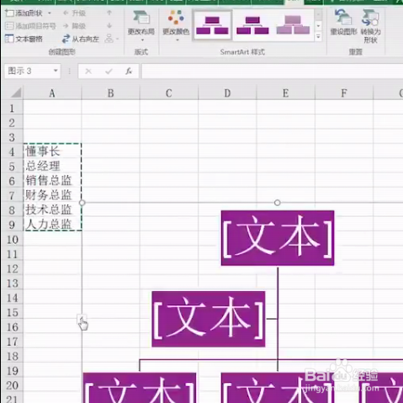Select column A header
The width and height of the screenshot is (403, 403).
click(x=52, y=93)
